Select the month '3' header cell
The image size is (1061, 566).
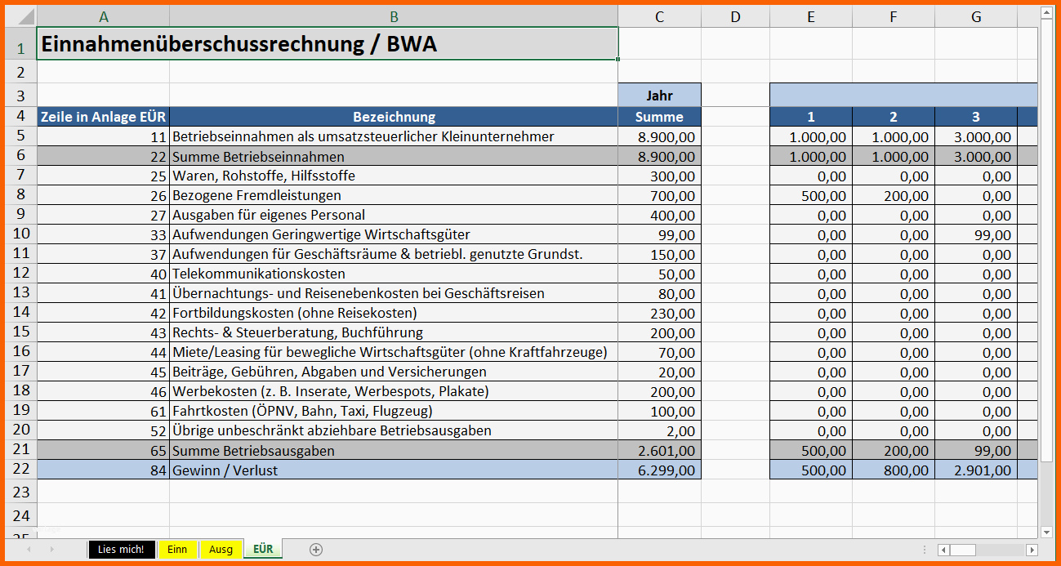coord(976,117)
